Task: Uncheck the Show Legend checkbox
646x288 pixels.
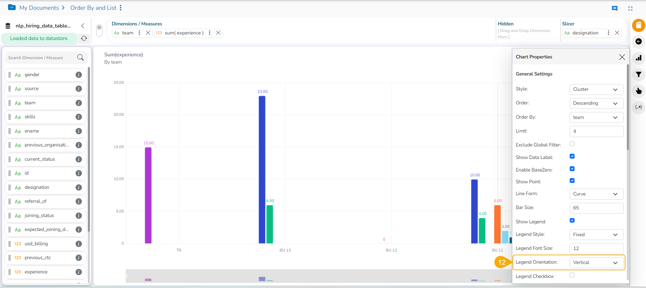Action: (572, 221)
